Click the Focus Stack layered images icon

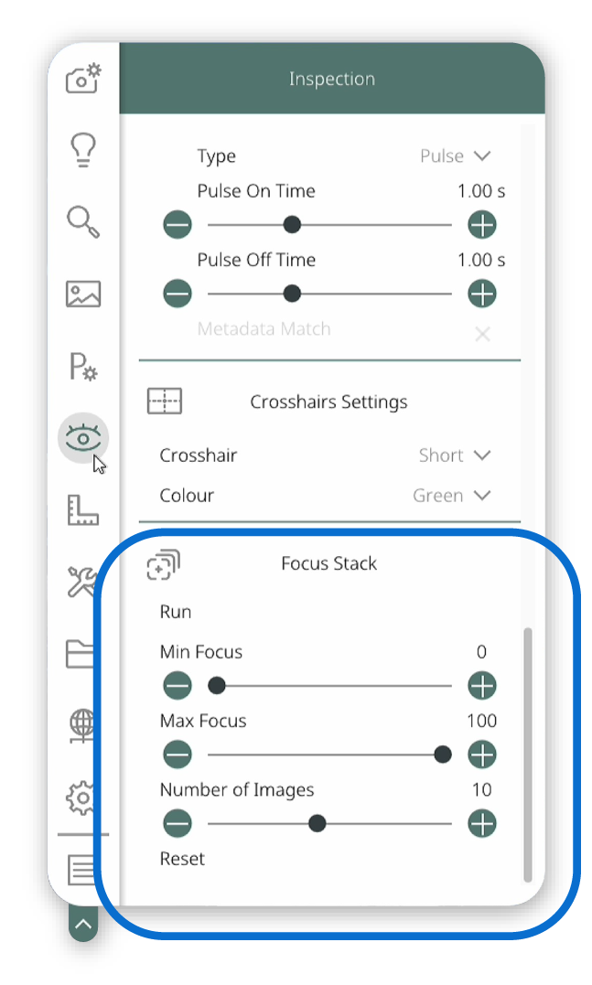point(164,564)
